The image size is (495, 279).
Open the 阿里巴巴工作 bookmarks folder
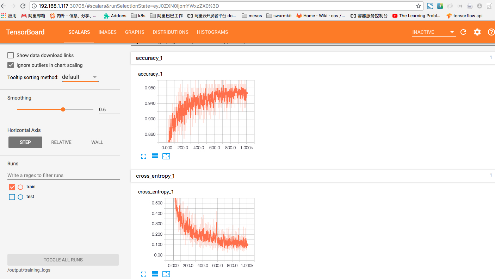click(x=166, y=15)
